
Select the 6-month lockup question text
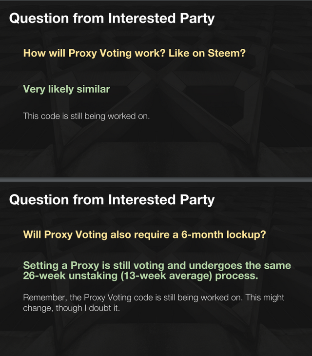(144, 234)
